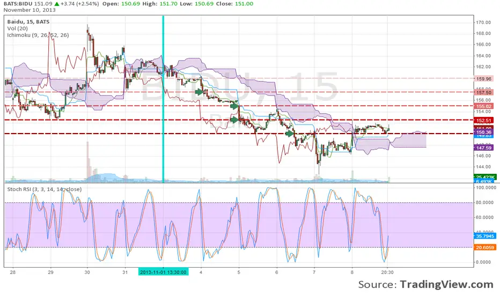This screenshot has width=500, height=295.
Task: Click the 30 date on time axis
Action: point(87,272)
